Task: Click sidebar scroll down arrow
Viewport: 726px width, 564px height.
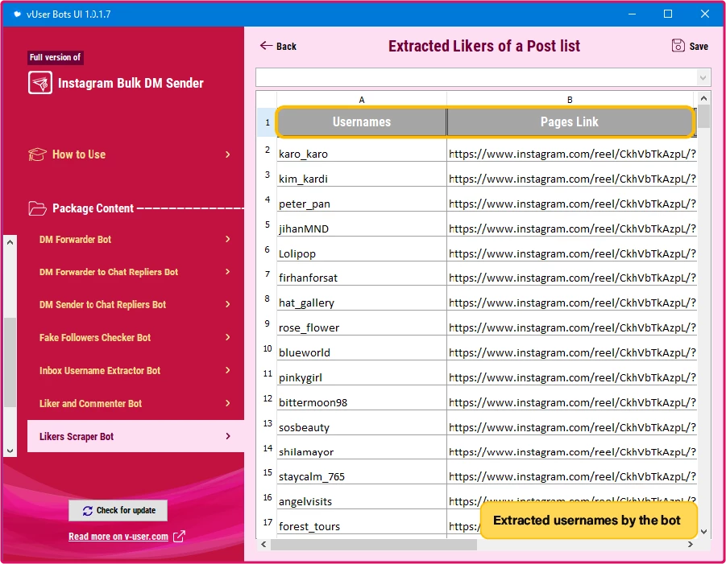Action: (x=10, y=451)
